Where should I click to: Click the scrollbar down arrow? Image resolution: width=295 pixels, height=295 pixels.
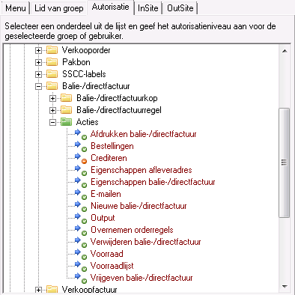point(285,287)
